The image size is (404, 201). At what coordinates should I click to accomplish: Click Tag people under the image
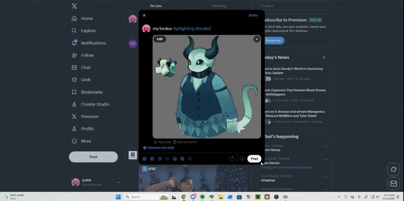click(x=162, y=142)
